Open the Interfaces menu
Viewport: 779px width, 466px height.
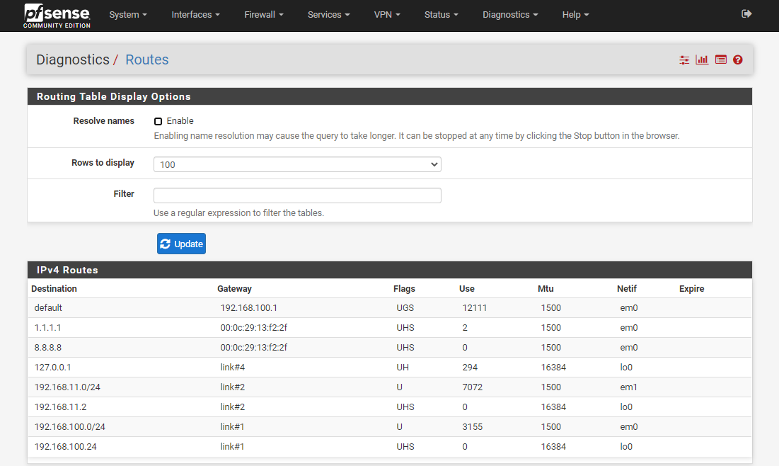(196, 15)
